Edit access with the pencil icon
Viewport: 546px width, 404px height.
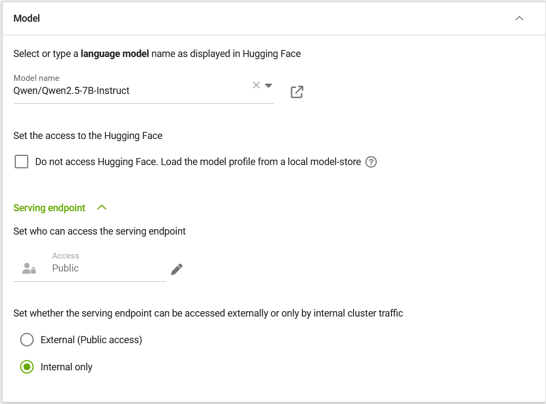177,269
